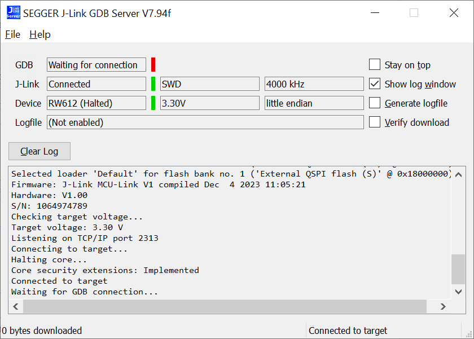Close the J-Link GDB Server window
The width and height of the screenshot is (474, 339).
pos(454,13)
